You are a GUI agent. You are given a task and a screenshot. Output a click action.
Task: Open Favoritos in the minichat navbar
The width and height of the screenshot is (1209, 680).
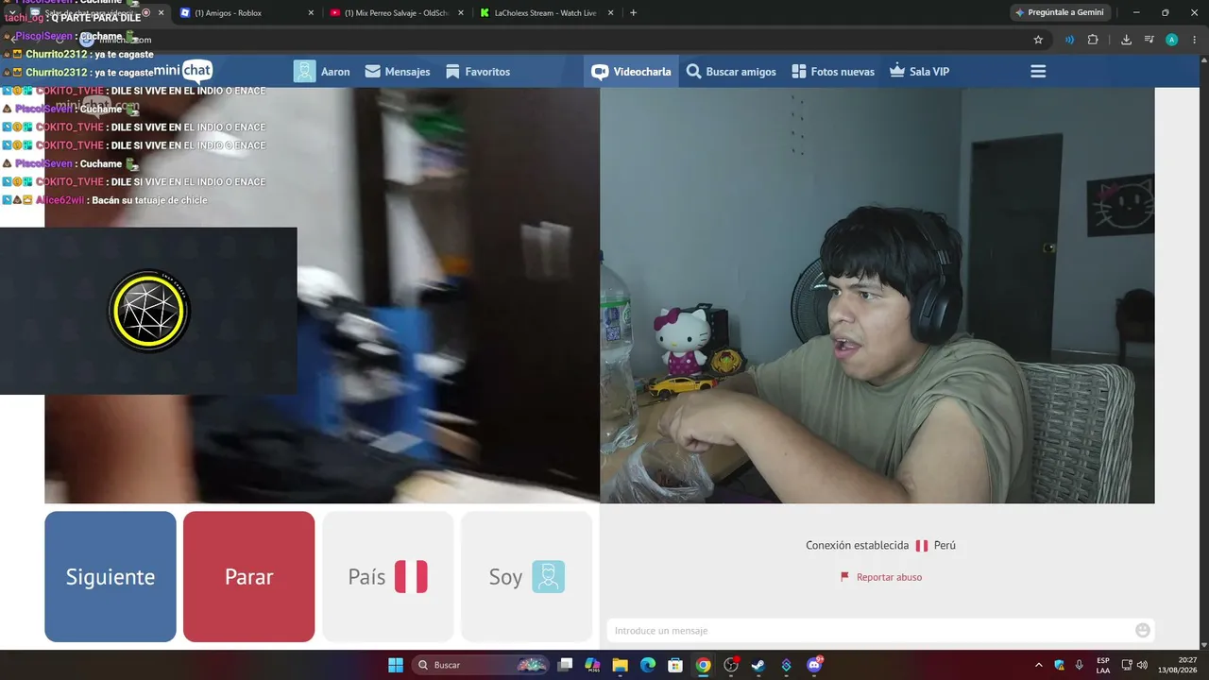478,72
